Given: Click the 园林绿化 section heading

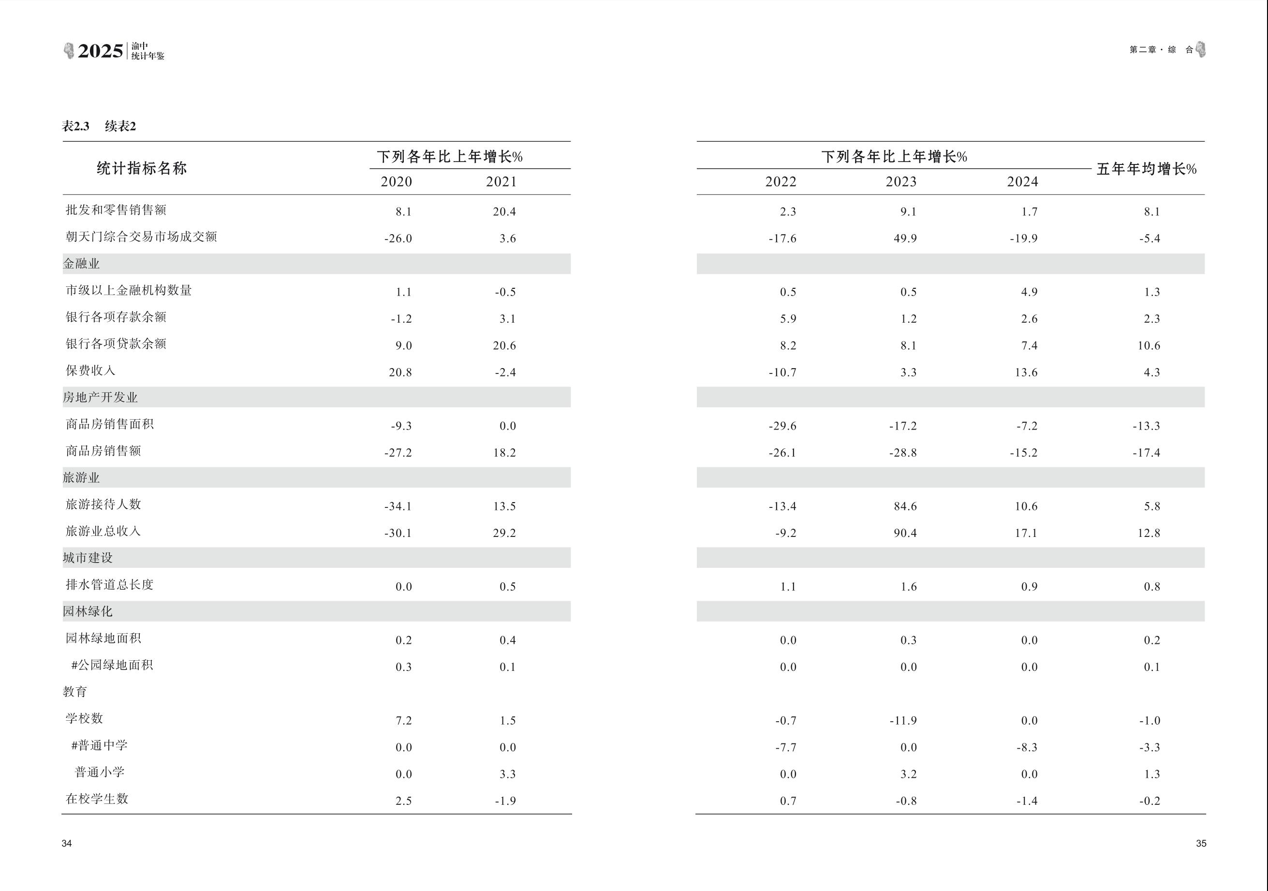Looking at the screenshot, I should click(88, 611).
